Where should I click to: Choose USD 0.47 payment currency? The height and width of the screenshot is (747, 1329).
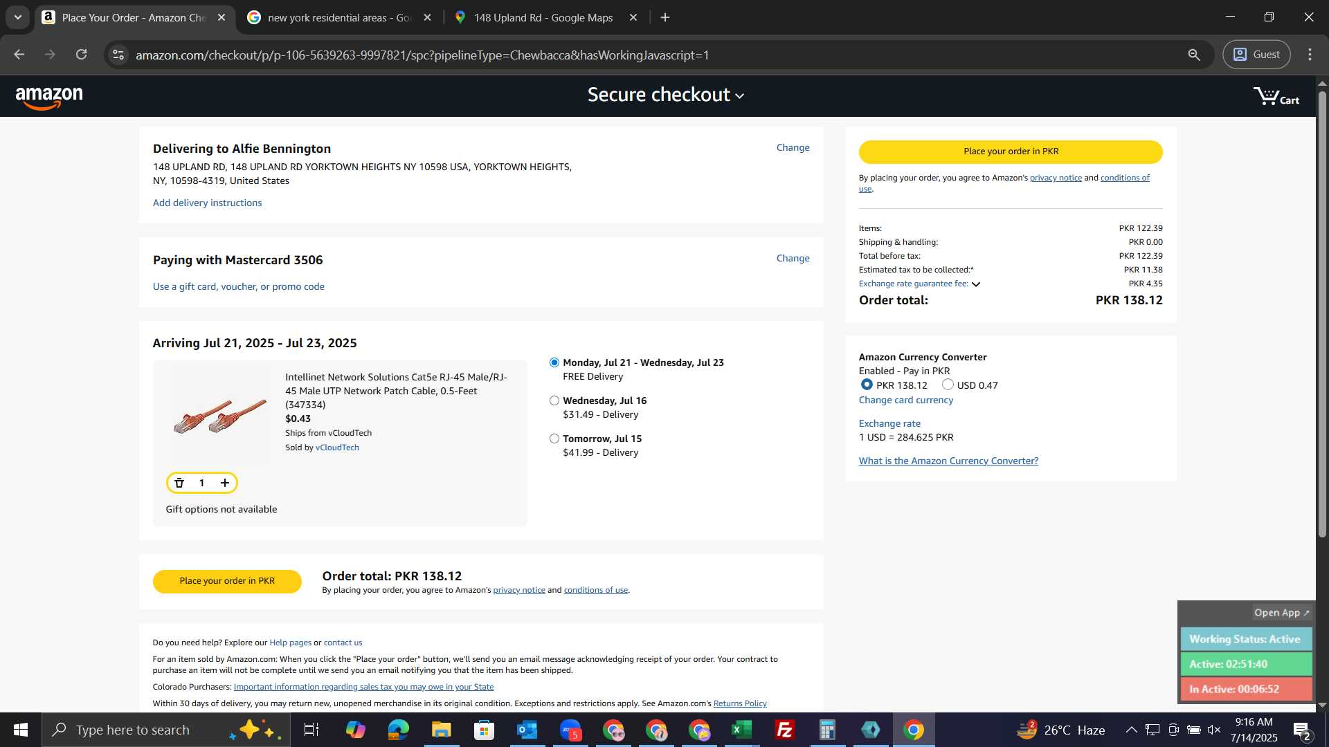point(948,385)
